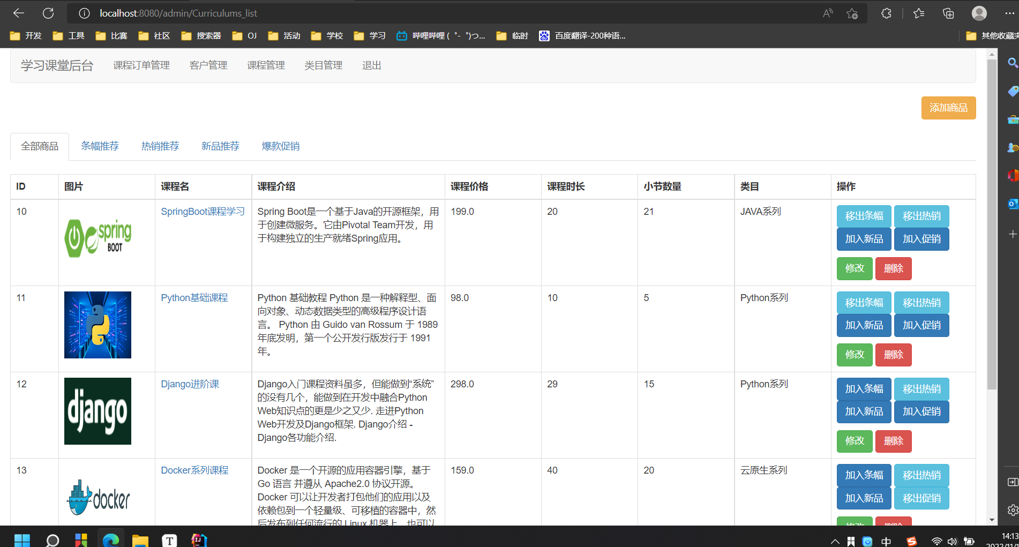This screenshot has height=547, width=1019.
Task: Open the 百度翻译 bookmark
Action: pyautogui.click(x=582, y=36)
